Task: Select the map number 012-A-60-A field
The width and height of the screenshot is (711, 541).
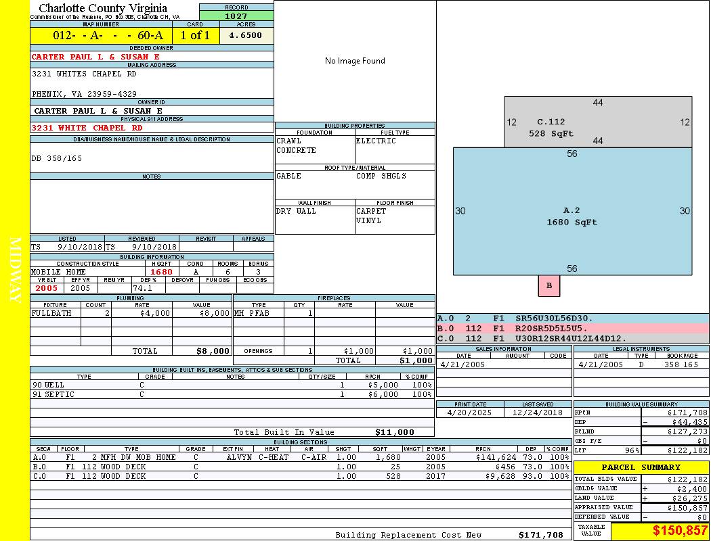Action: point(101,36)
